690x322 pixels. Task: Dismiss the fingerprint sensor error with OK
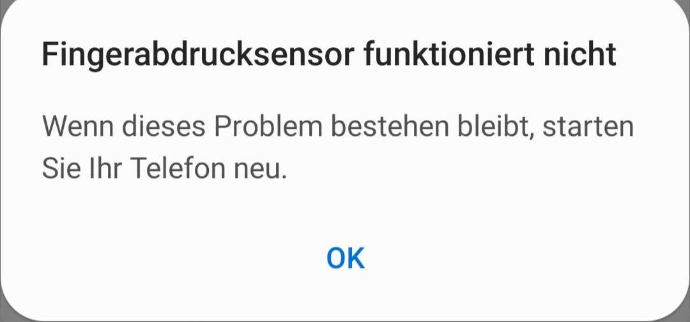tap(346, 258)
